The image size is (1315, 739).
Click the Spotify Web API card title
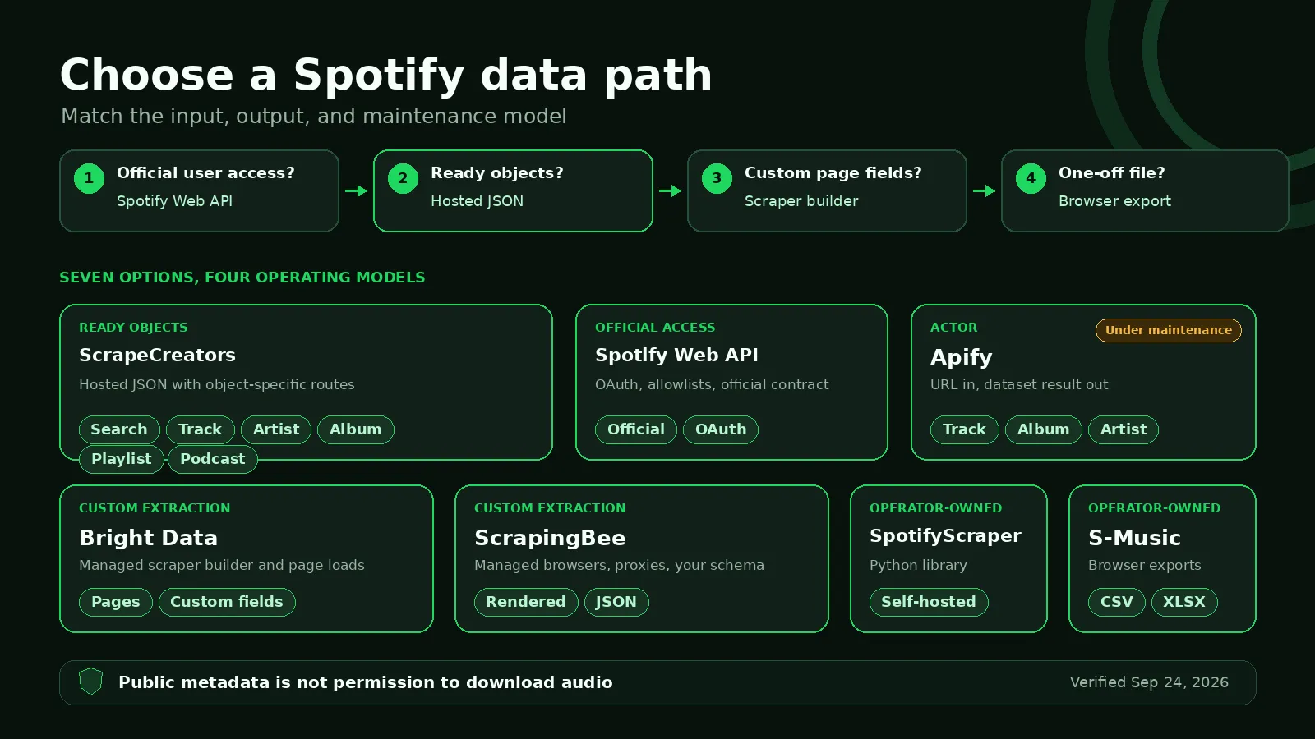[676, 355]
